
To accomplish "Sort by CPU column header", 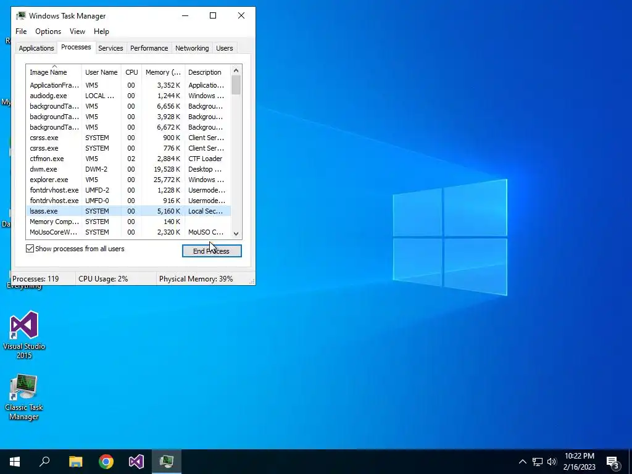I will tap(131, 72).
